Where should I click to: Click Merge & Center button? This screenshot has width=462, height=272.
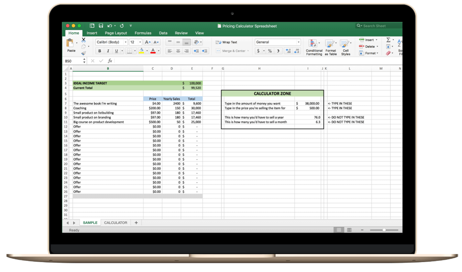232,51
